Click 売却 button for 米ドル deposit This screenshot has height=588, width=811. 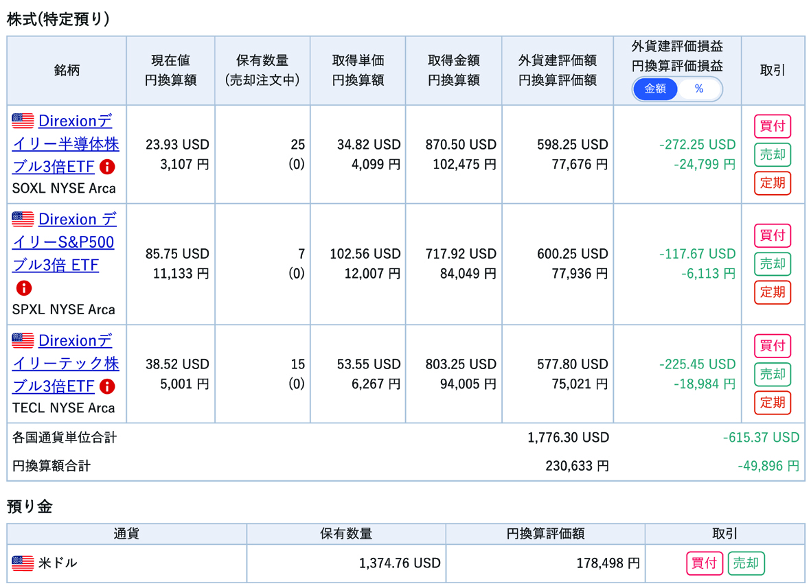[x=746, y=563]
